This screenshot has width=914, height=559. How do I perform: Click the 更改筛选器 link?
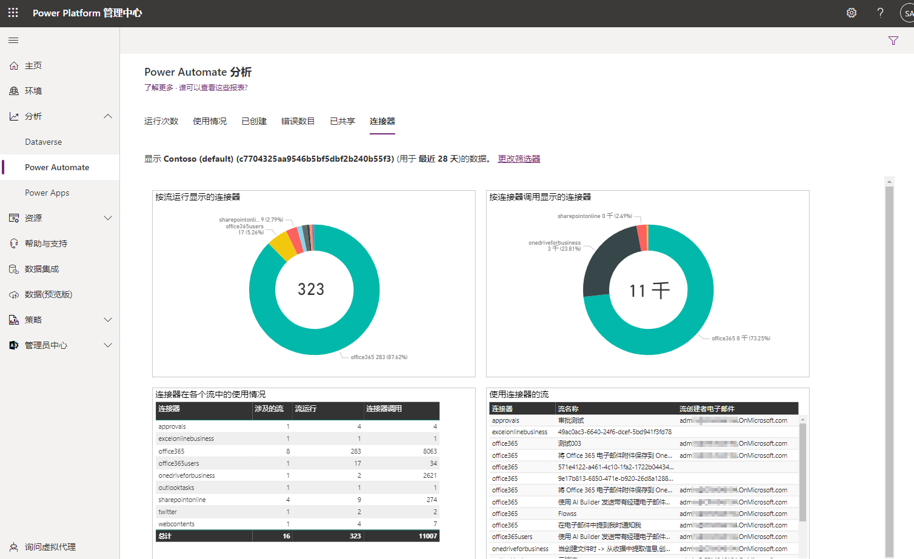click(519, 159)
